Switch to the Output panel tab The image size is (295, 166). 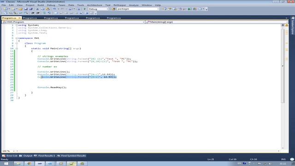(x=26, y=156)
